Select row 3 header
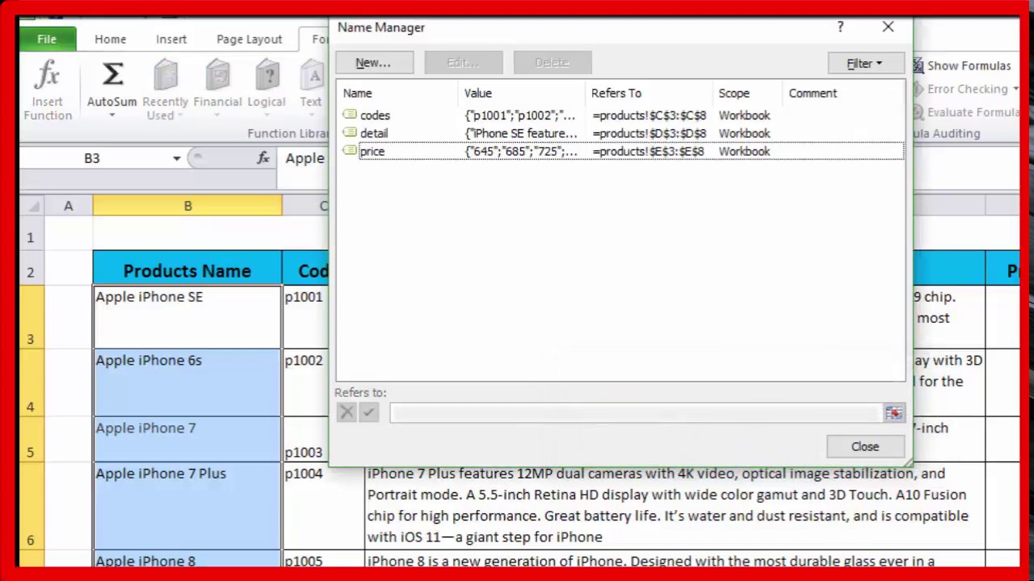Image resolution: width=1034 pixels, height=581 pixels. click(31, 317)
